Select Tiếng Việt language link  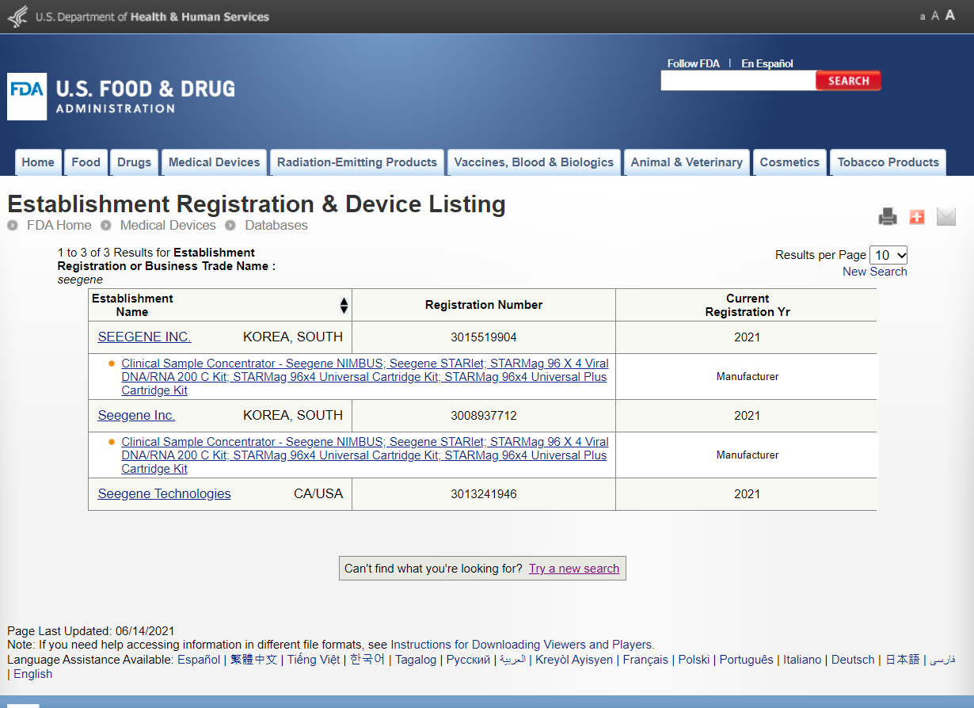point(314,660)
